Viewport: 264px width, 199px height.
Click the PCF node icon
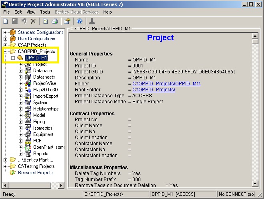(28, 141)
